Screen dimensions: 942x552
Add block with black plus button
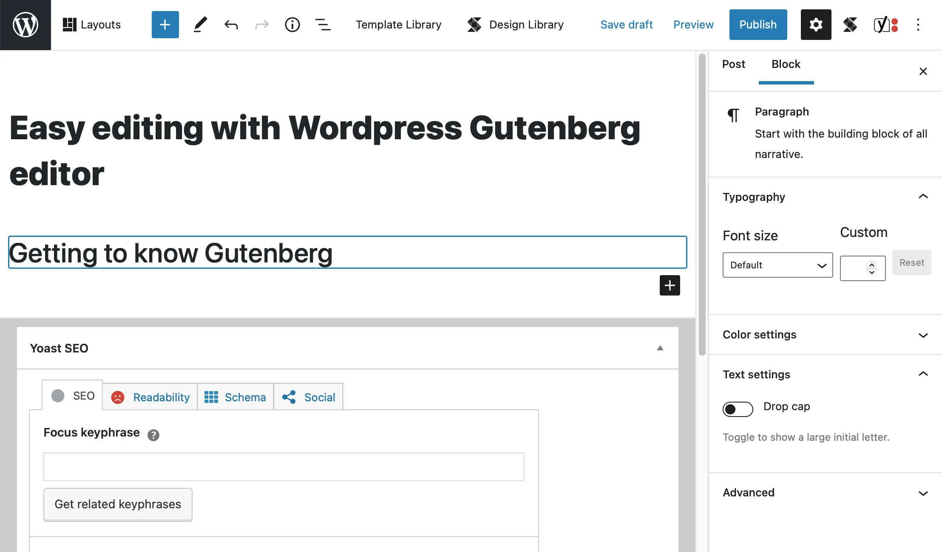(670, 285)
